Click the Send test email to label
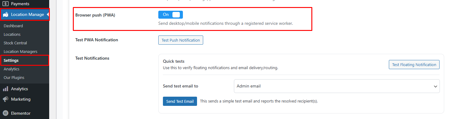Screen dimensions: 458x119 (180, 86)
